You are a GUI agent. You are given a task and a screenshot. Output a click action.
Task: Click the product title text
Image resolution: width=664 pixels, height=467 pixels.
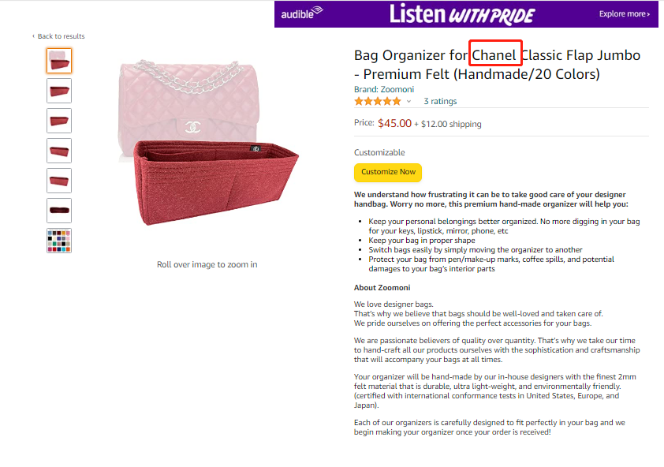pos(497,65)
